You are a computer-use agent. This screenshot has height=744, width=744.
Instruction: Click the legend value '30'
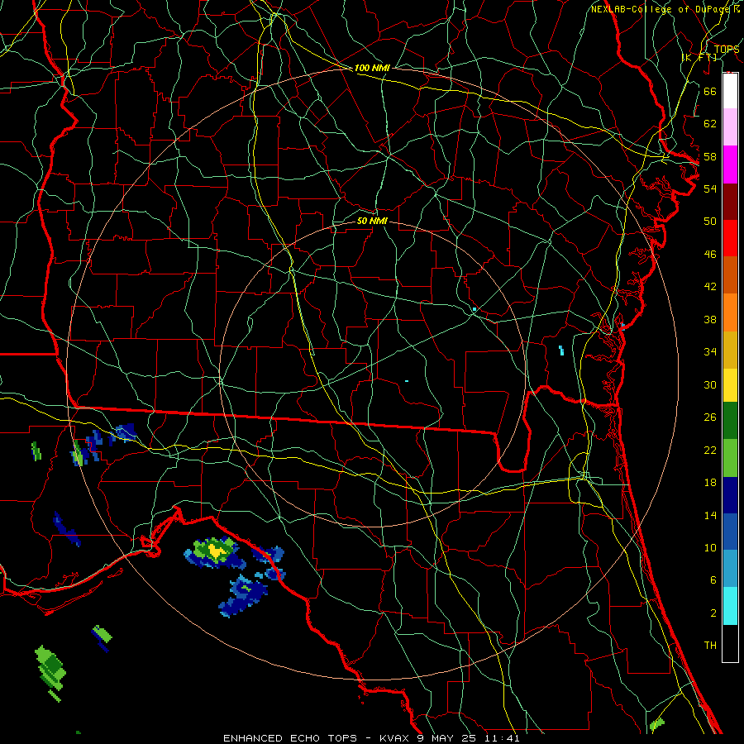710,384
